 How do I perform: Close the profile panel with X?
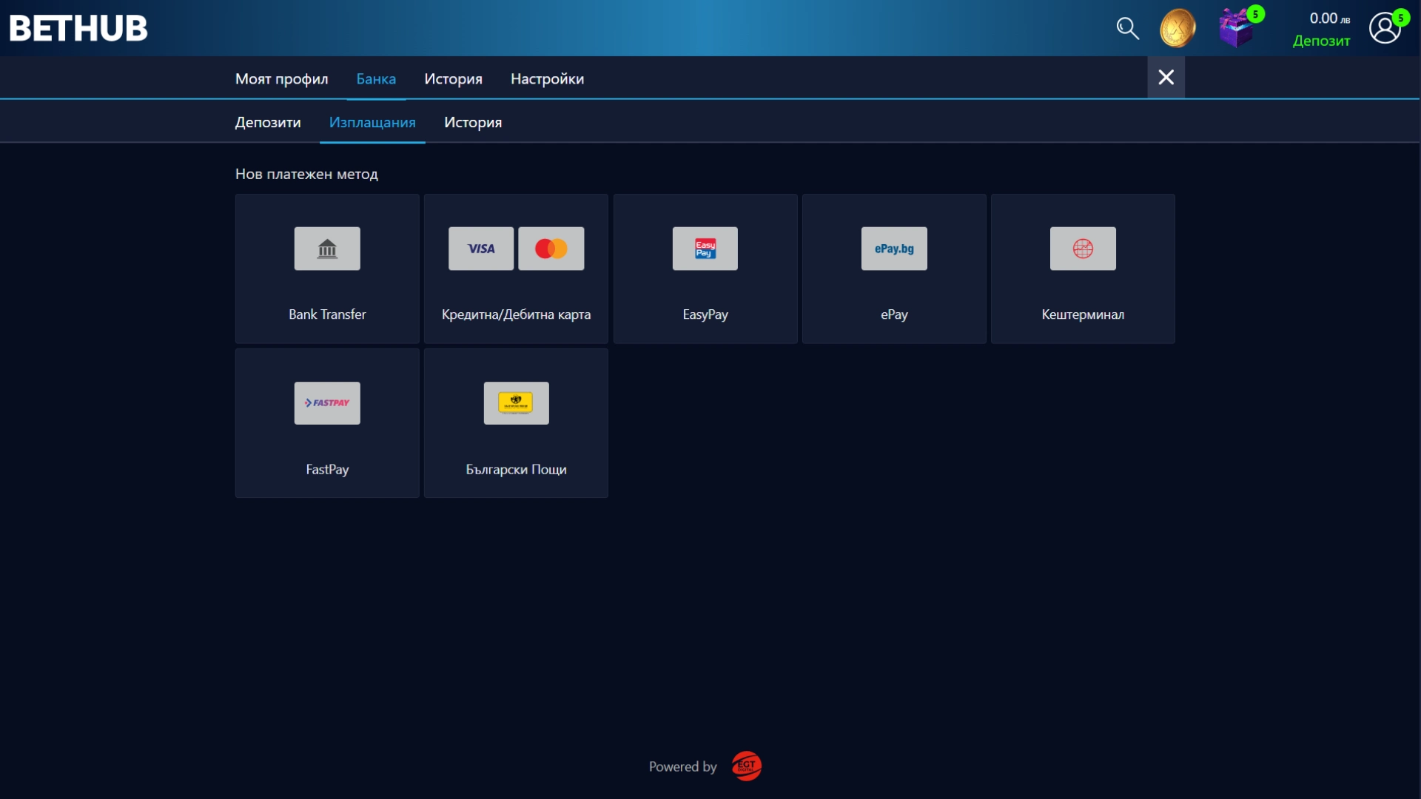pyautogui.click(x=1166, y=77)
